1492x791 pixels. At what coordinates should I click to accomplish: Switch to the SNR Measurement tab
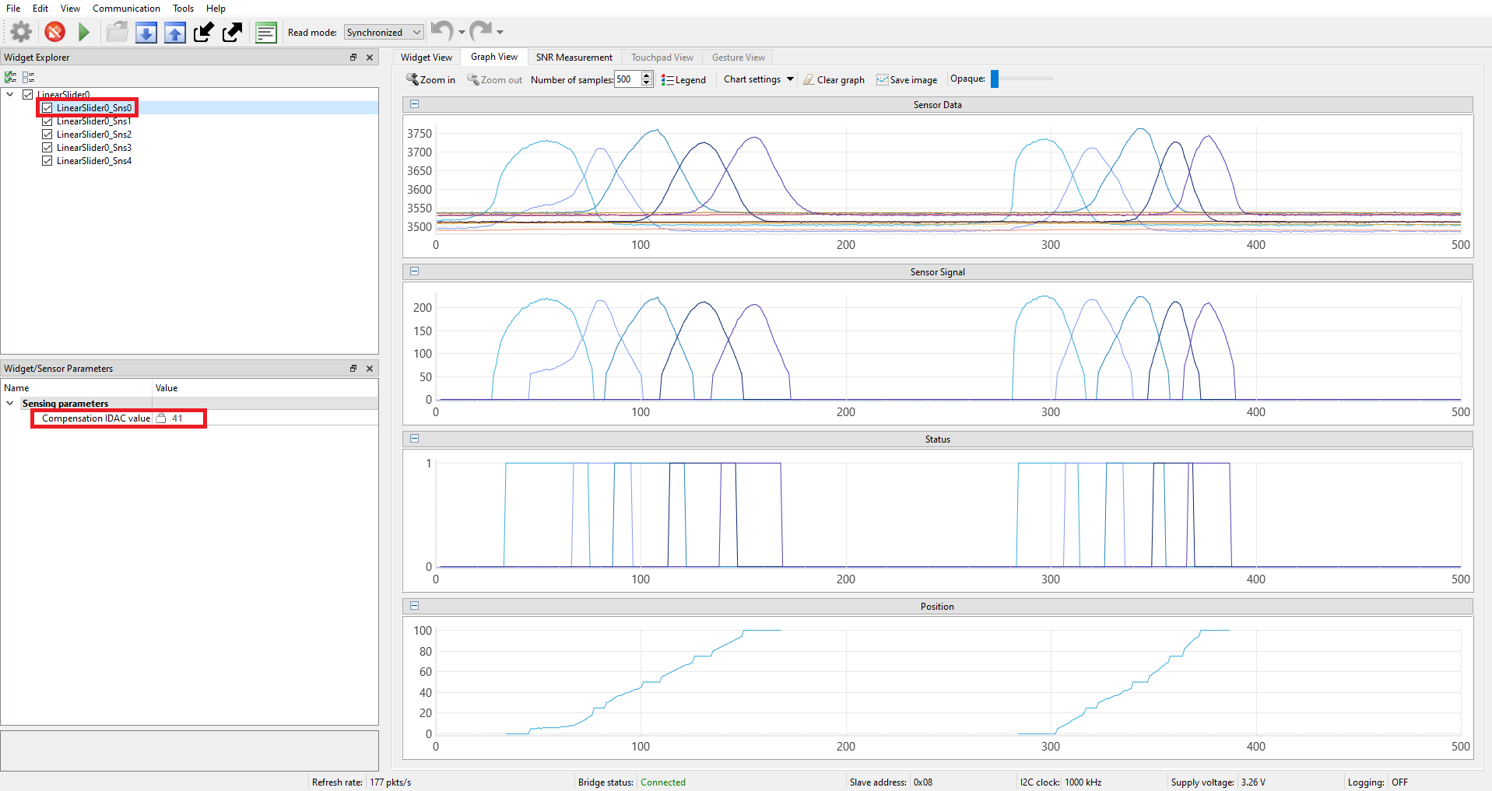[x=574, y=58]
